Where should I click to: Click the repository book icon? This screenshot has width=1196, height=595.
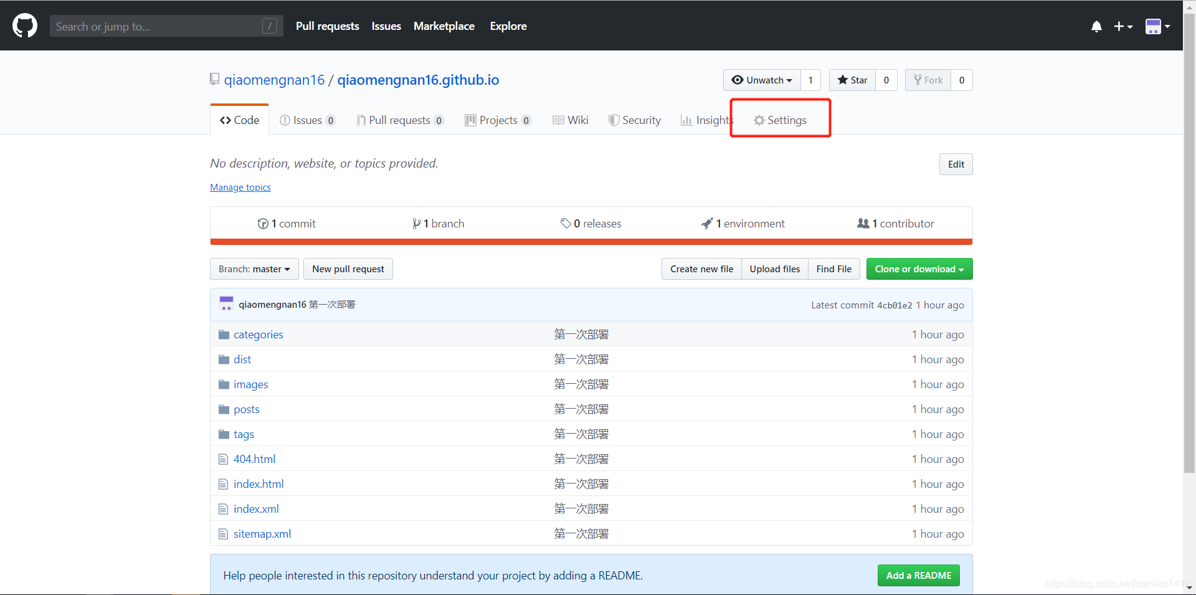[214, 80]
